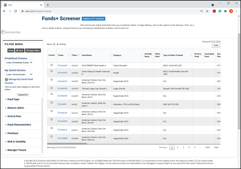Sort table by Fund Name column header
241x169 pixels.
96,55
